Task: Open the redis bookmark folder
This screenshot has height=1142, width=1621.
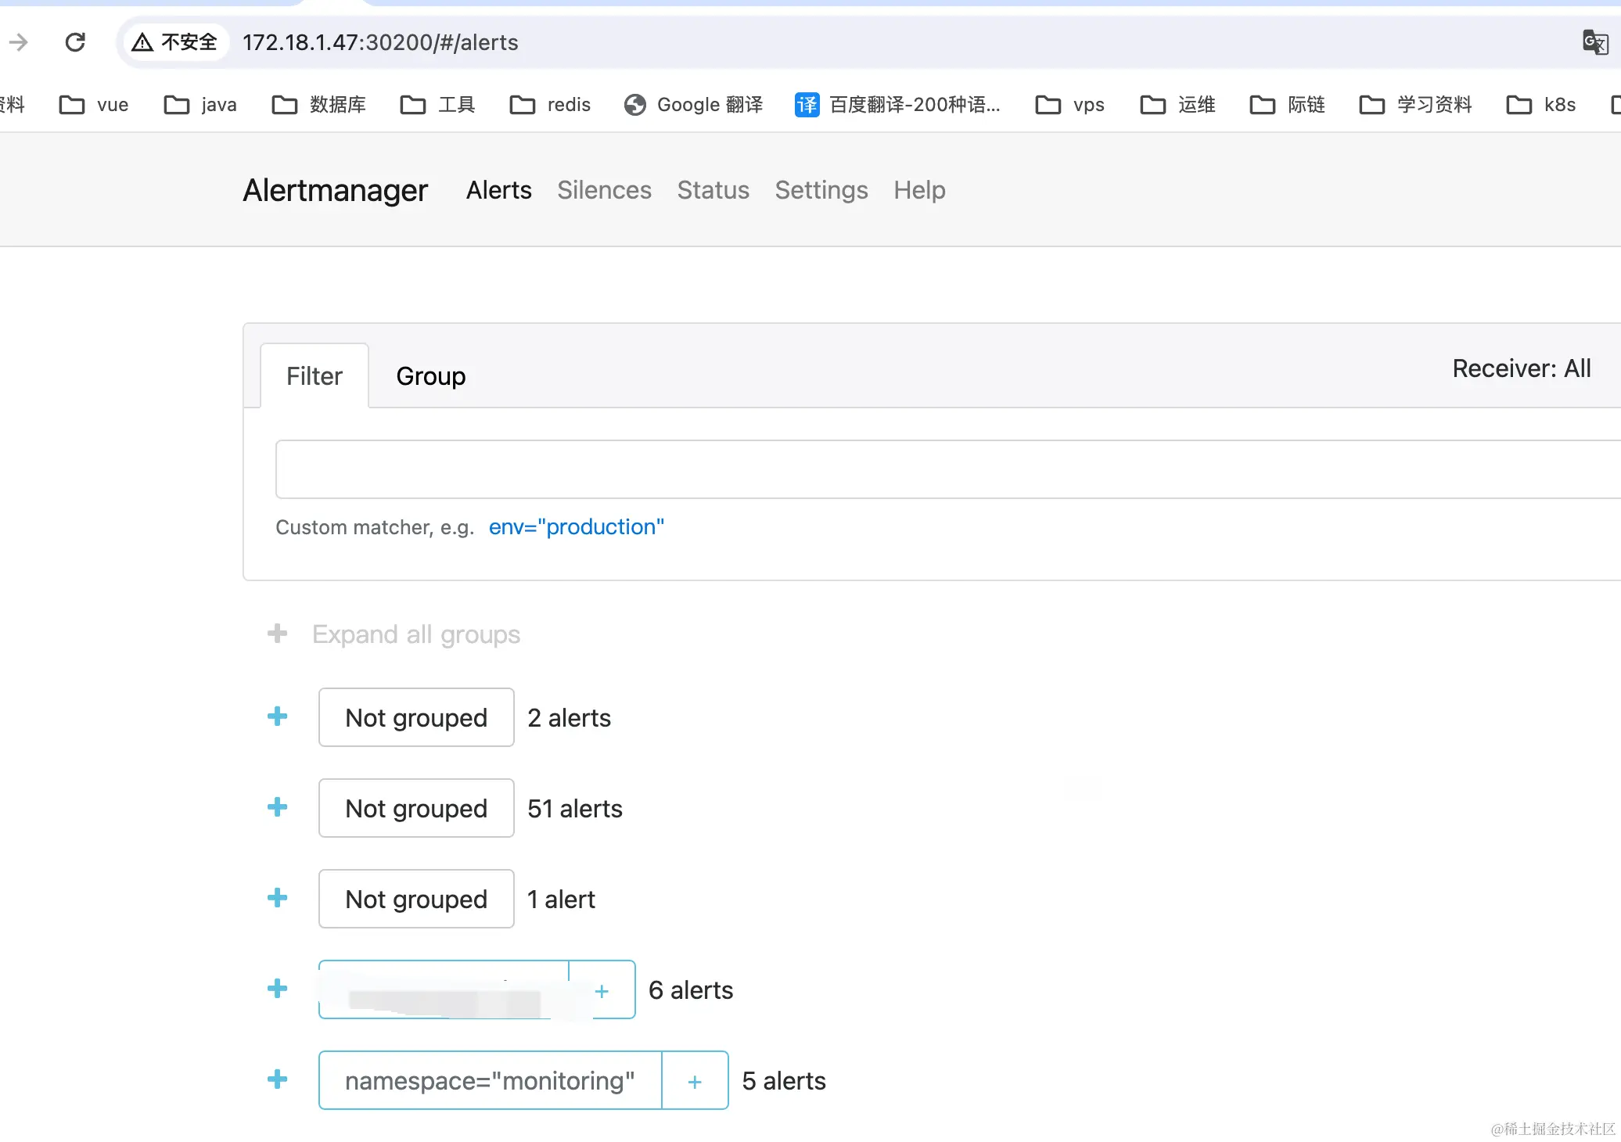Action: coord(550,105)
